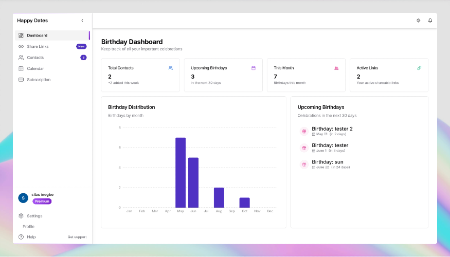
Task: Click the 'In the next 30 days' caption
Action: 206,83
